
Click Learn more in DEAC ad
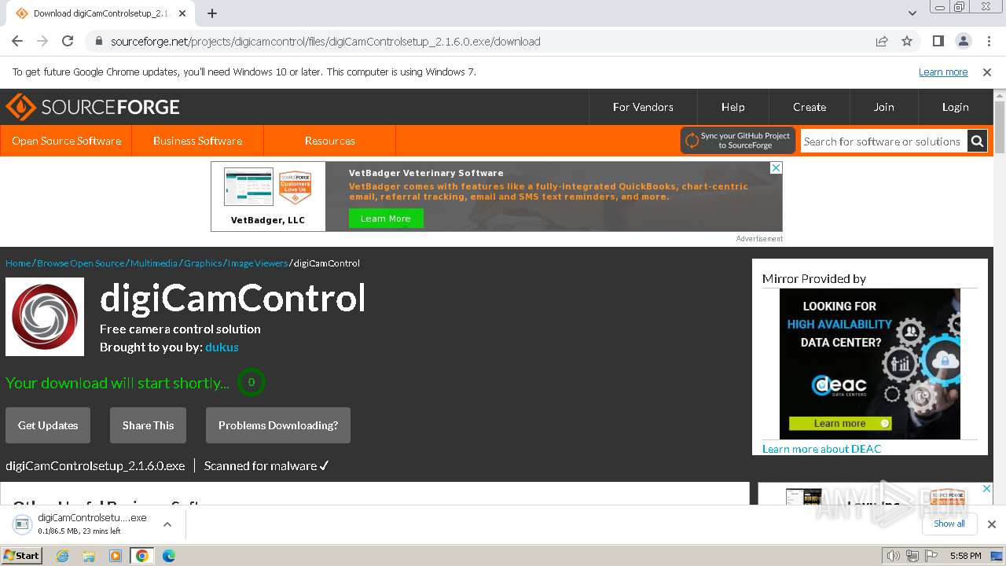click(x=840, y=423)
